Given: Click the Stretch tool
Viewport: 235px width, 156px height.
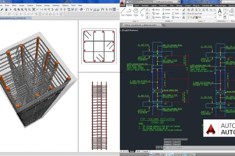Looking at the screenshot, I should tap(156, 17).
